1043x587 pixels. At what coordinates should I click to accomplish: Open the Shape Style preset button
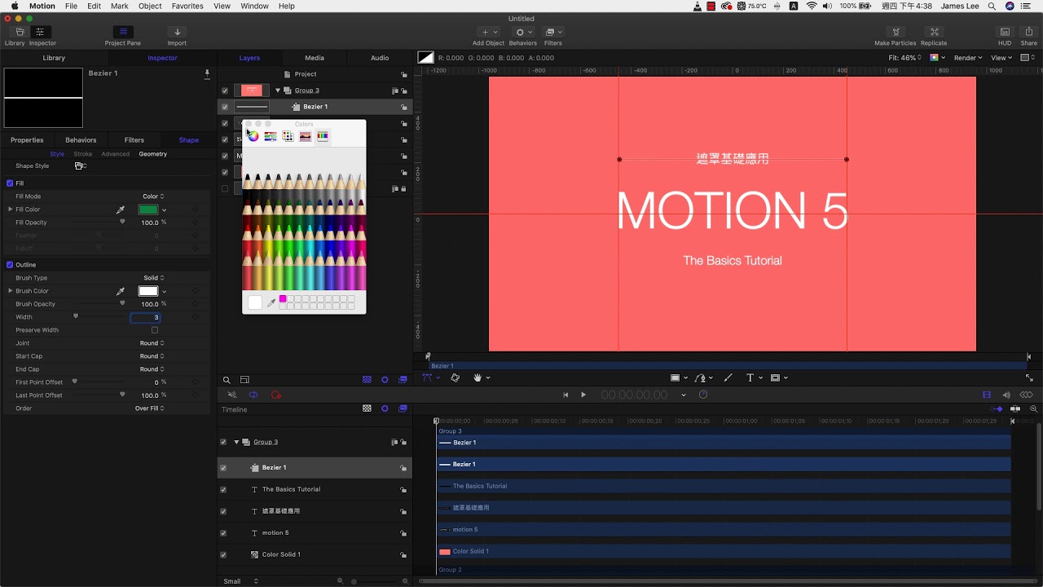pos(80,166)
